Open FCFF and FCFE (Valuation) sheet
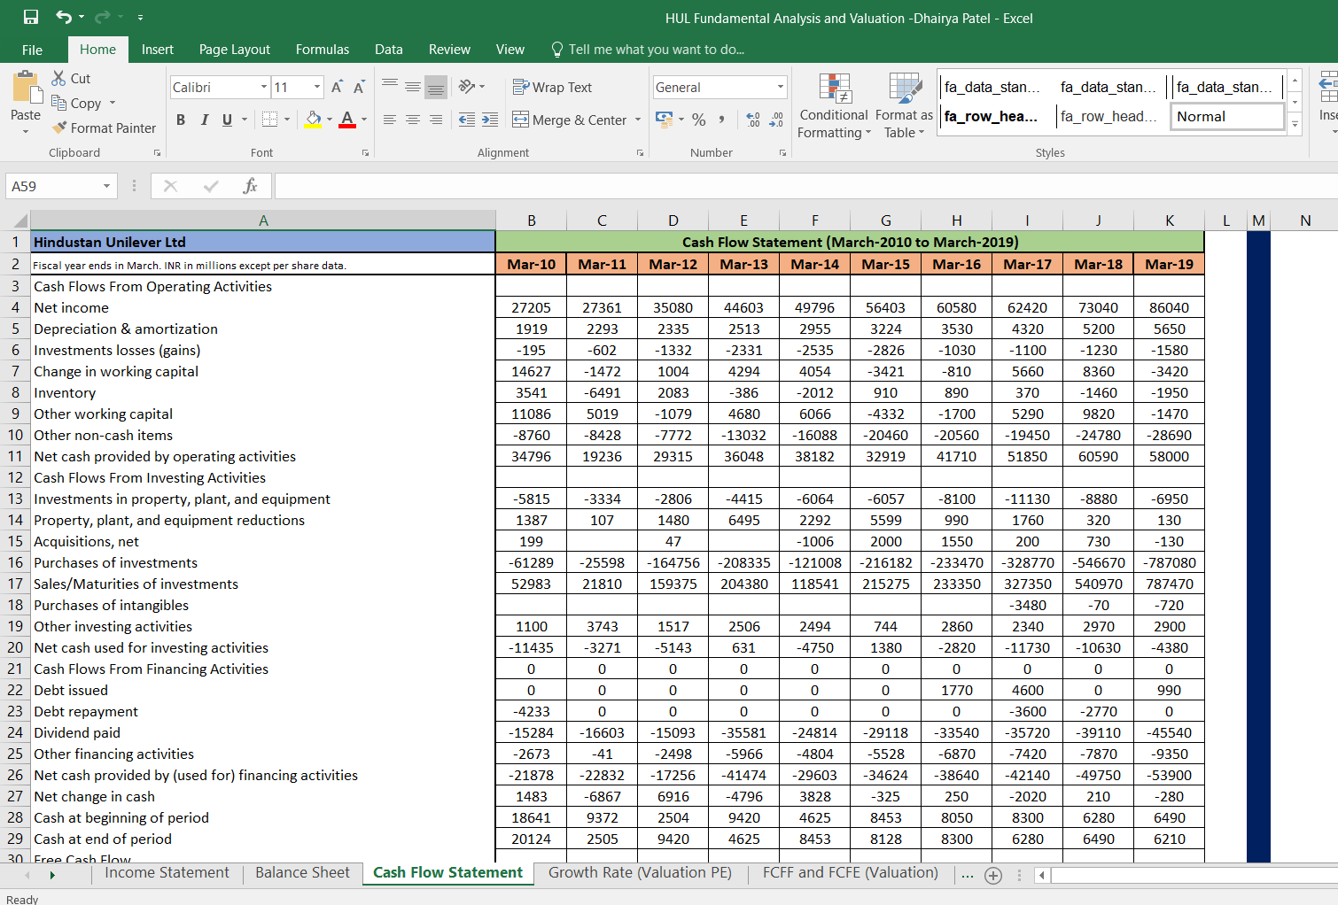 (850, 873)
